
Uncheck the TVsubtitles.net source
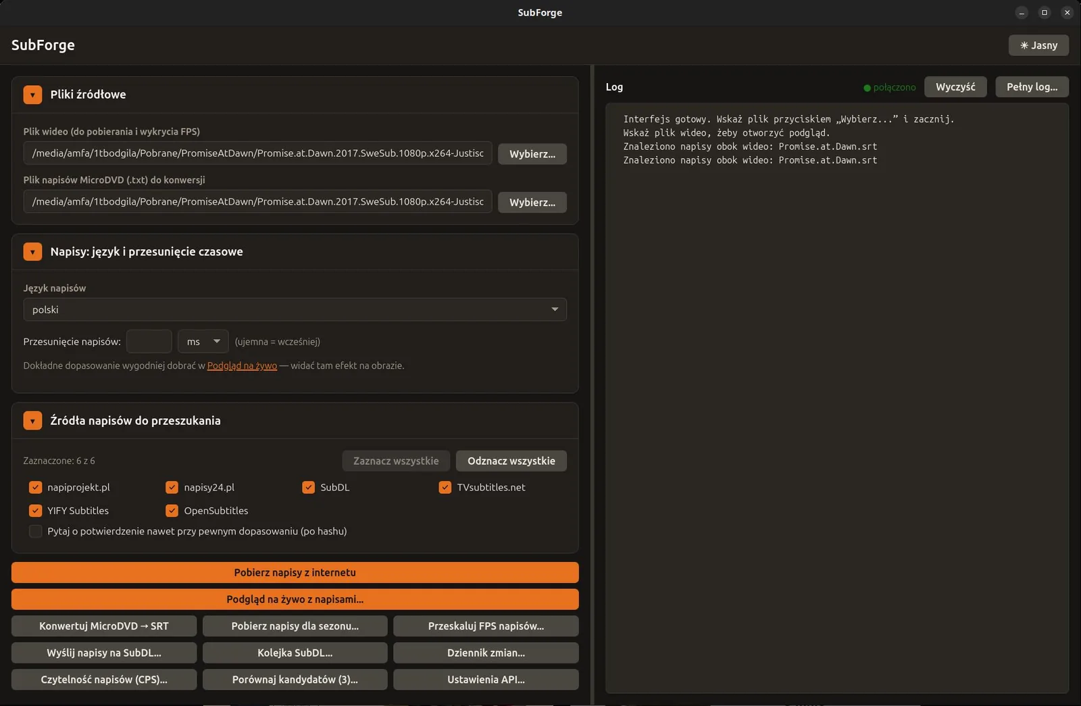(445, 487)
